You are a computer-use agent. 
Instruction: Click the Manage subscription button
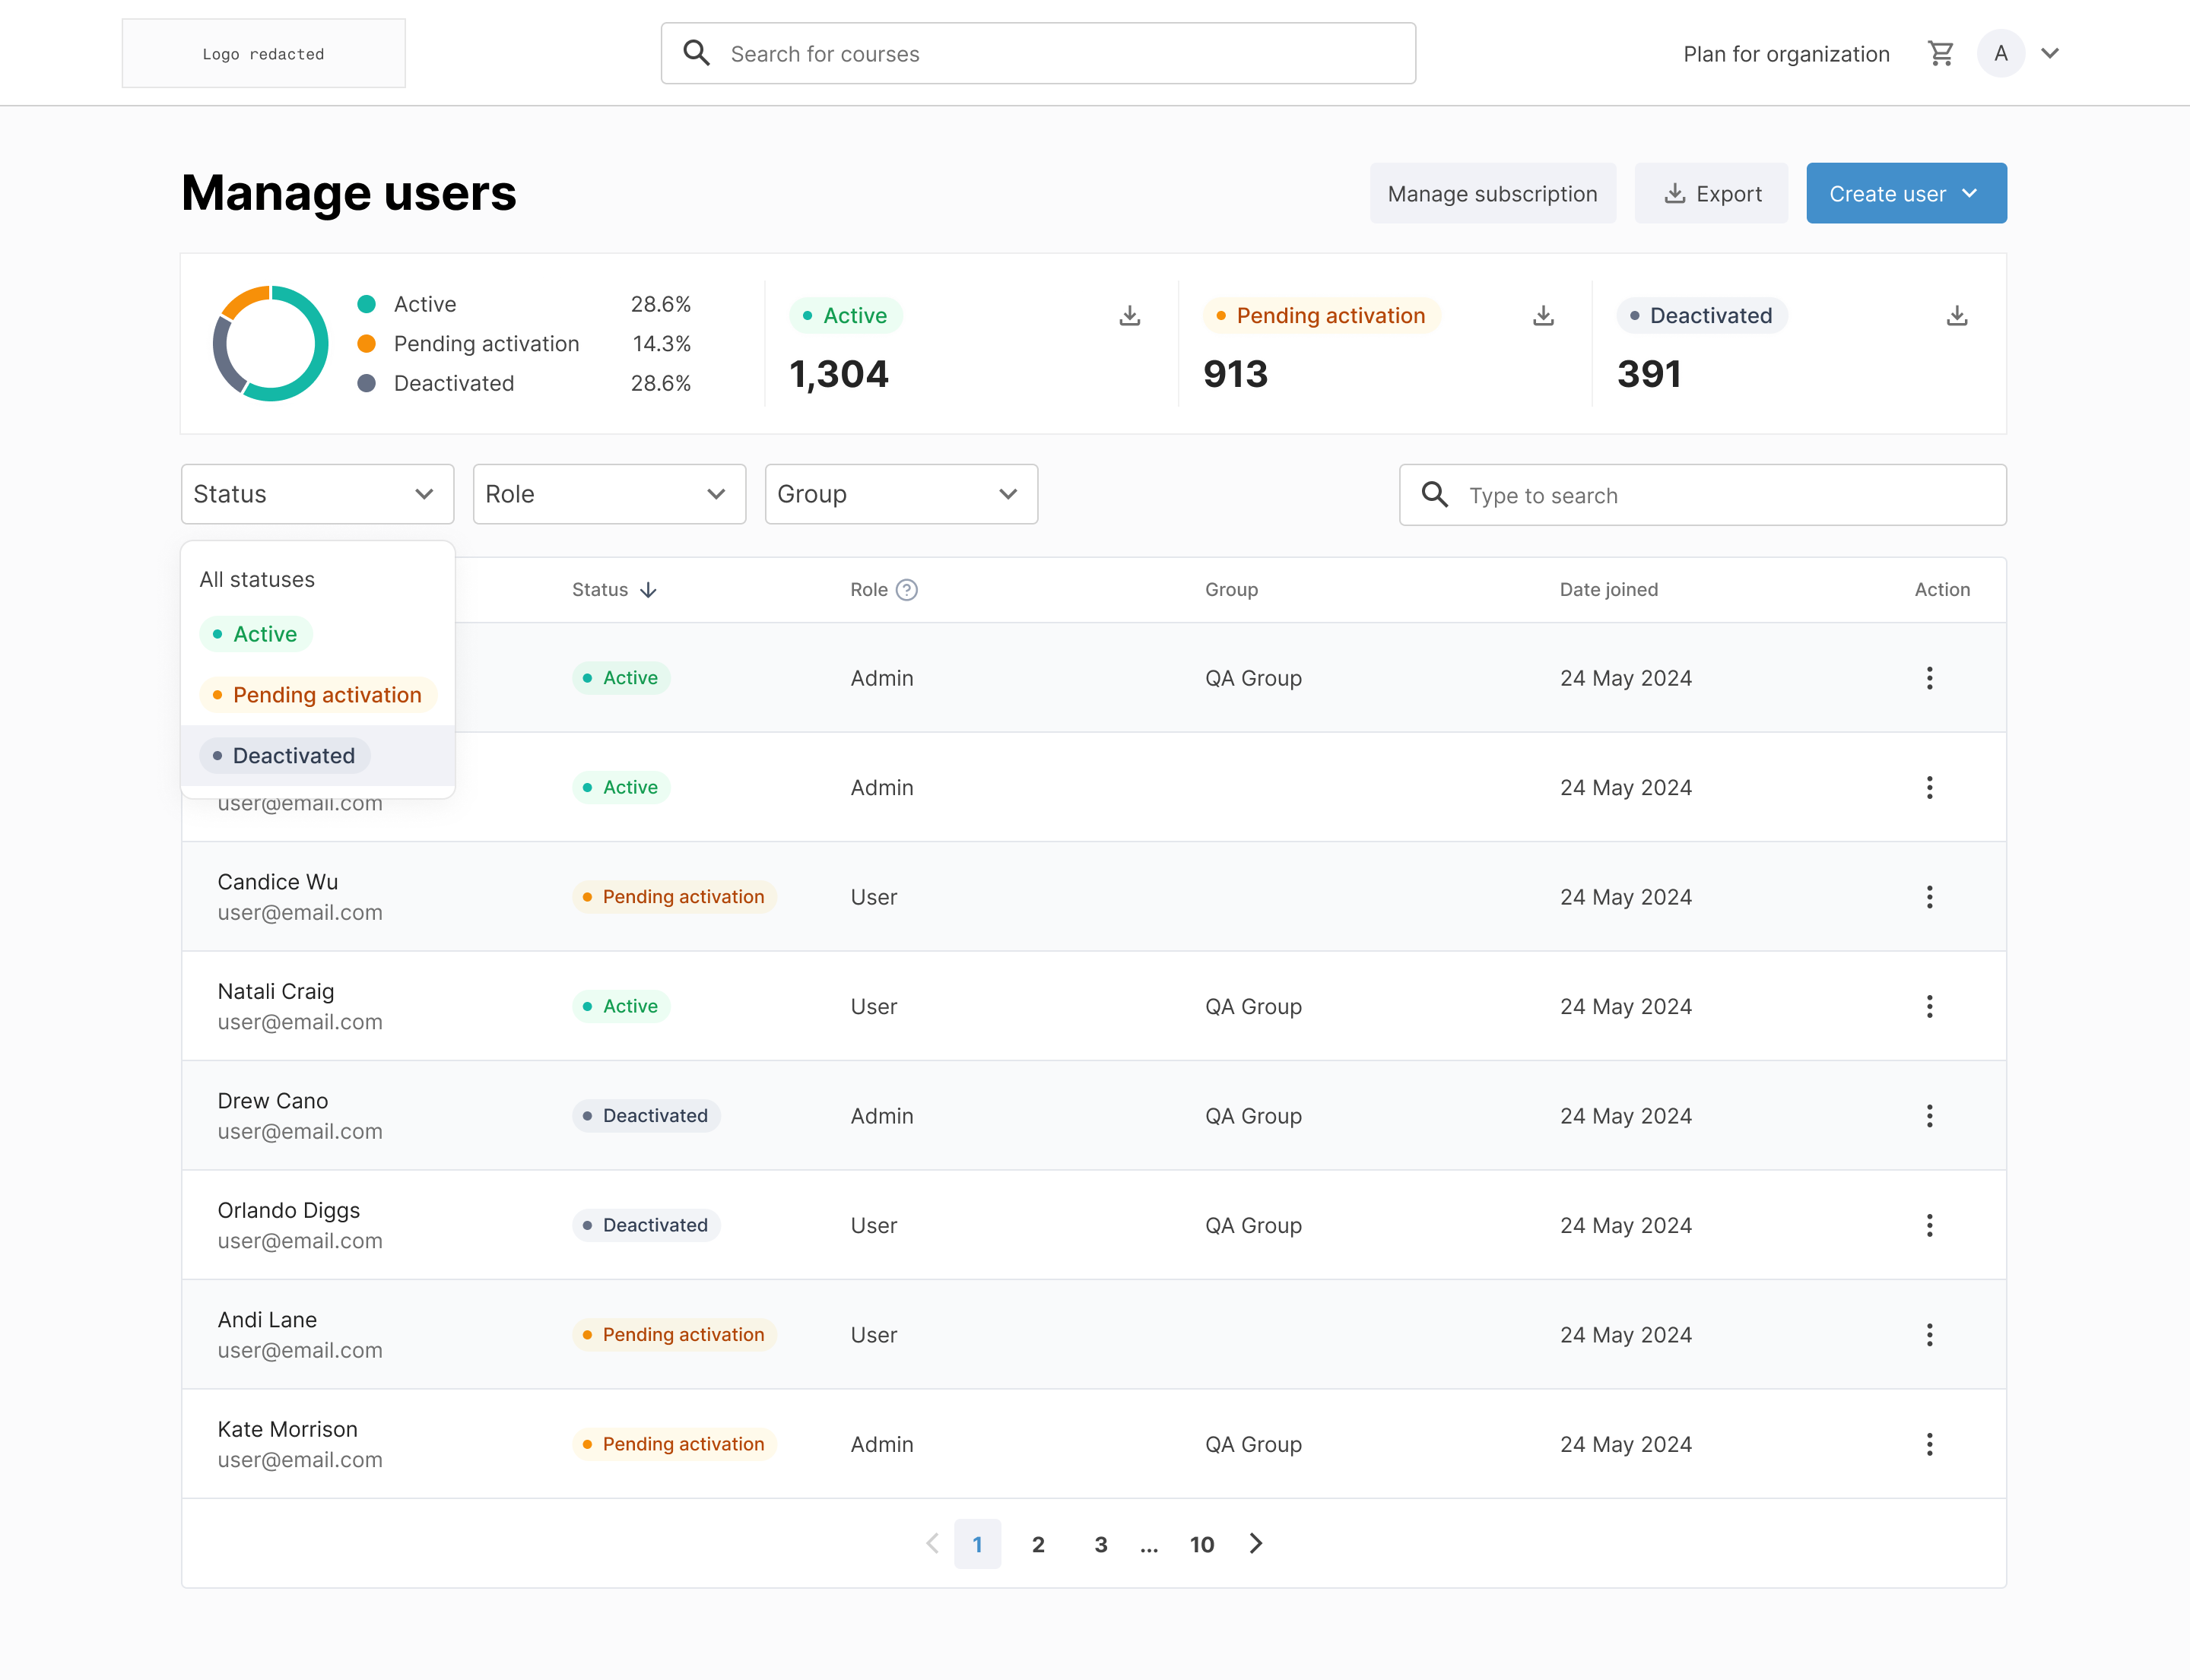[x=1492, y=193]
